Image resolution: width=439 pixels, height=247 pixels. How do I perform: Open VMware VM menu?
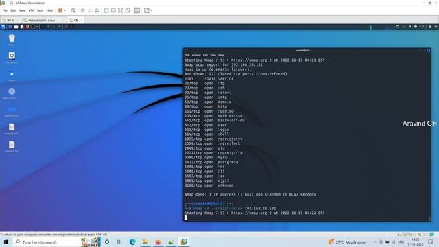(x=31, y=10)
